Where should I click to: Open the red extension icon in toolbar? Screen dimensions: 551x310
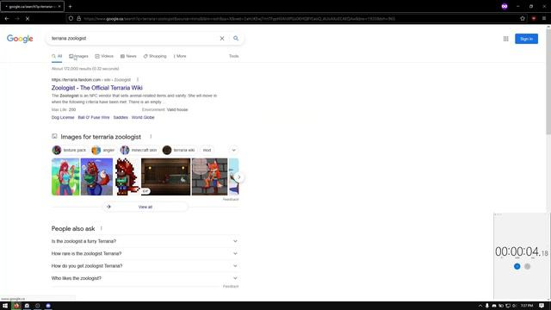click(534, 18)
